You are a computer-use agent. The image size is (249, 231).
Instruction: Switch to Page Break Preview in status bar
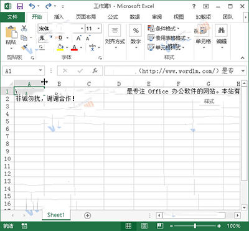click(x=159, y=226)
